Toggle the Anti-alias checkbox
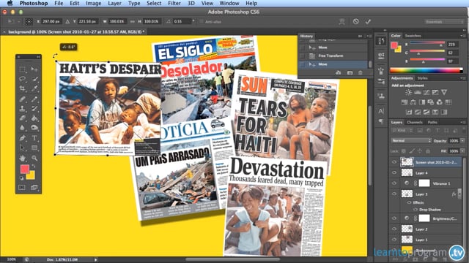469x263 pixels. tap(201, 21)
